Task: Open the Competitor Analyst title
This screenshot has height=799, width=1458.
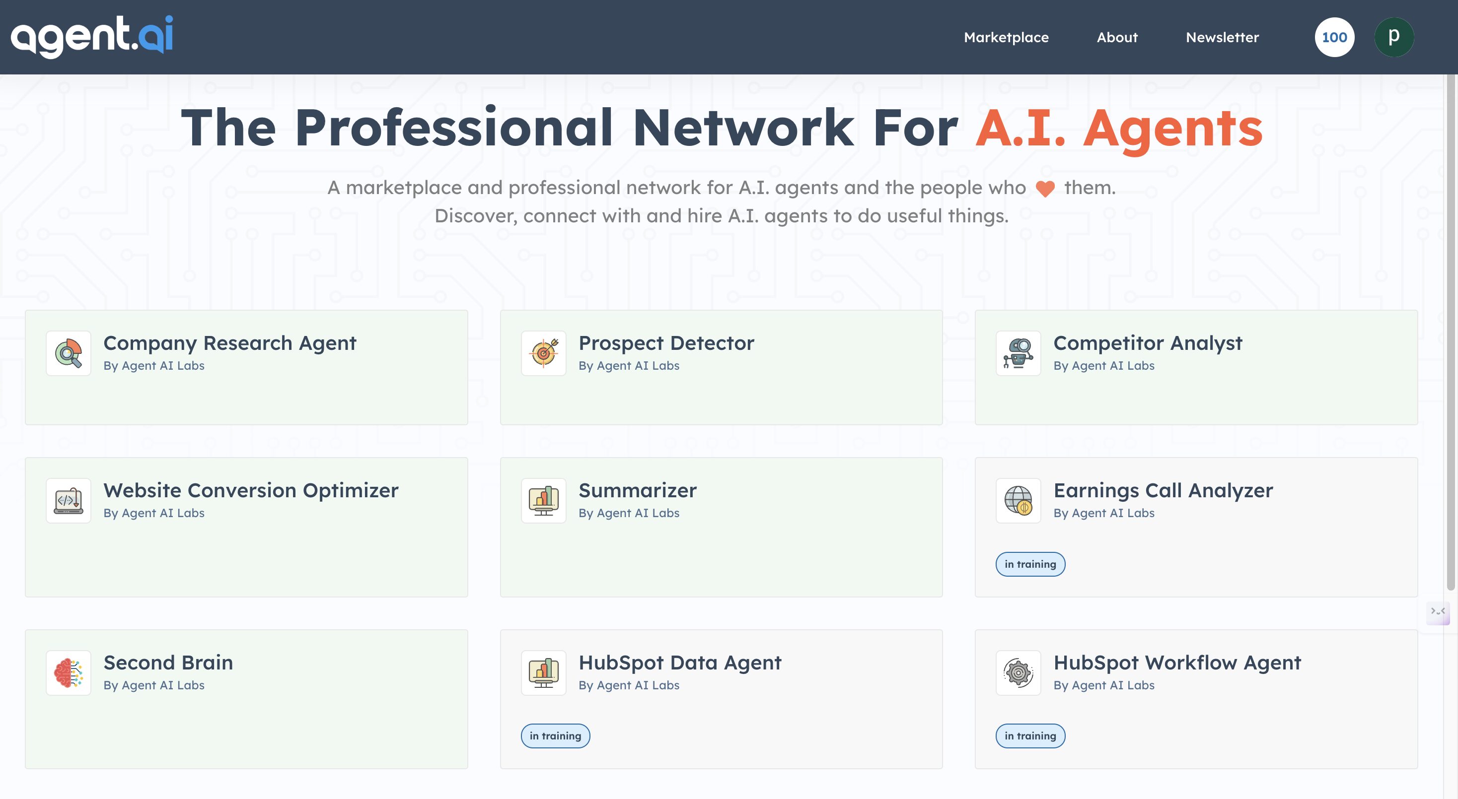Action: pyautogui.click(x=1147, y=342)
